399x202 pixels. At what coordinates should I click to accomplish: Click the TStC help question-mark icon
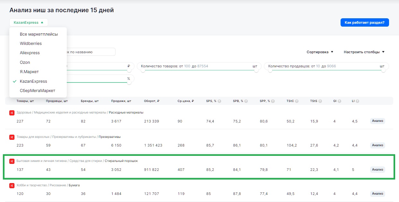coord(297,101)
